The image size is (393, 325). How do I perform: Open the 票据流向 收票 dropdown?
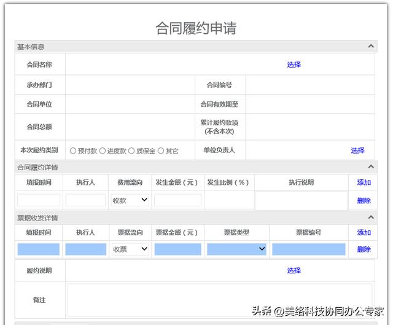click(130, 249)
